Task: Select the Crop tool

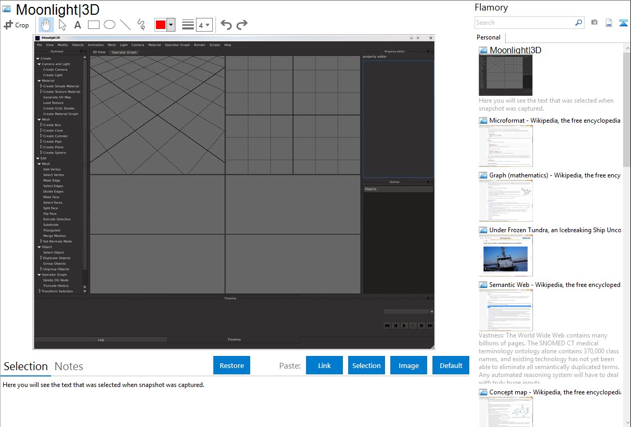Action: tap(16, 25)
